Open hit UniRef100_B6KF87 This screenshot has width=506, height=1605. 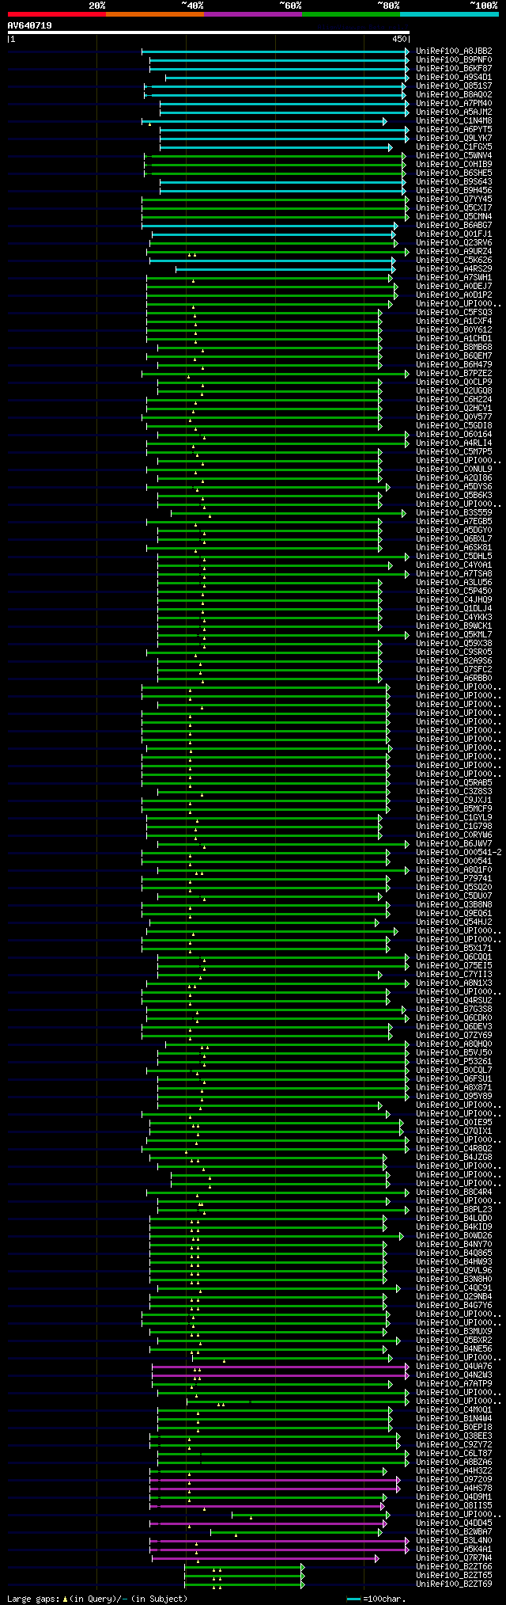point(454,68)
